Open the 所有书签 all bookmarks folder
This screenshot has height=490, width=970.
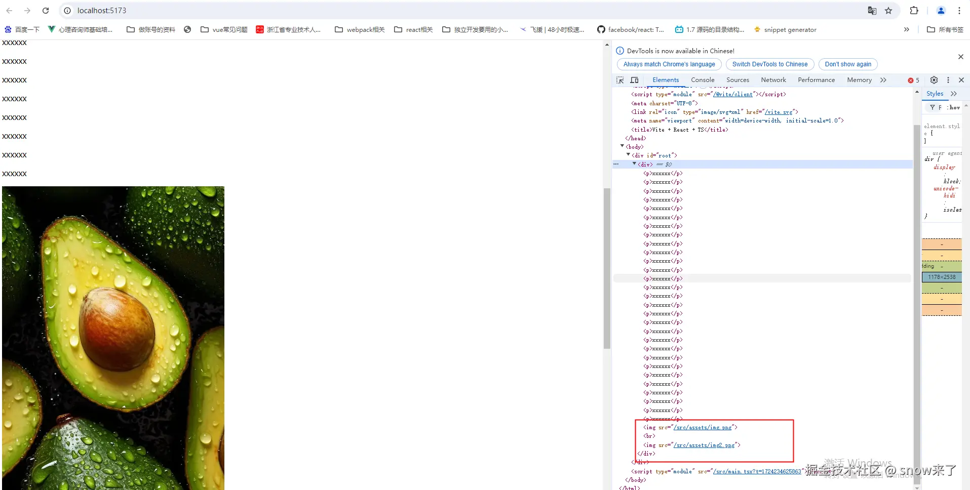(945, 30)
